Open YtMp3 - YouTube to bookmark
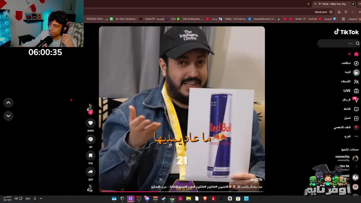The width and height of the screenshot is (361, 203). tap(237, 19)
